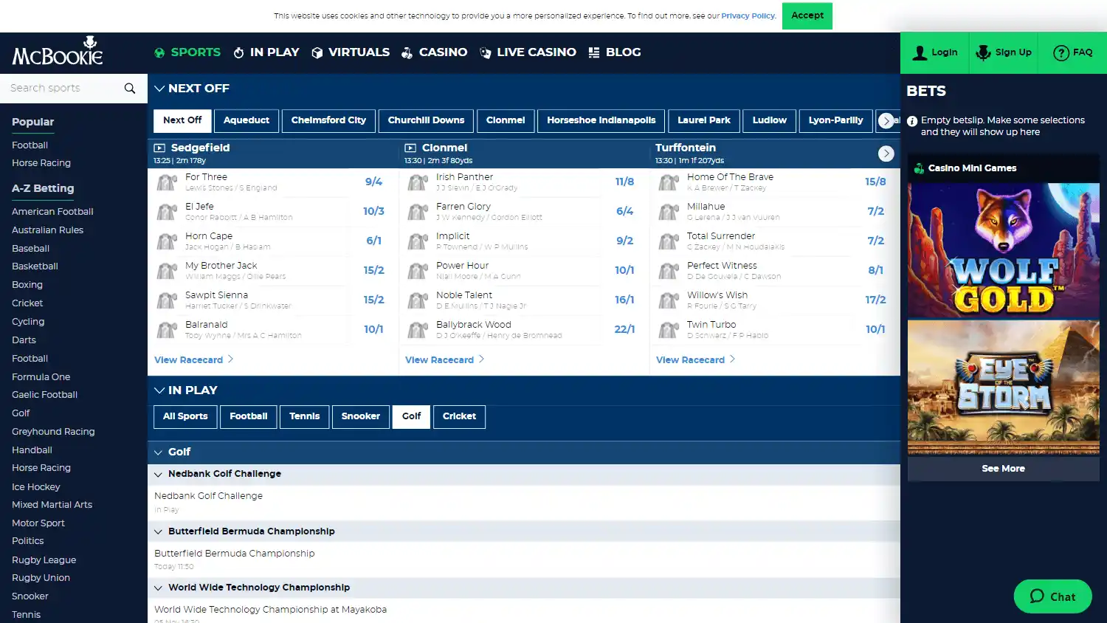View Racecard for Sedgefield
The height and width of the screenshot is (623, 1107).
[194, 360]
